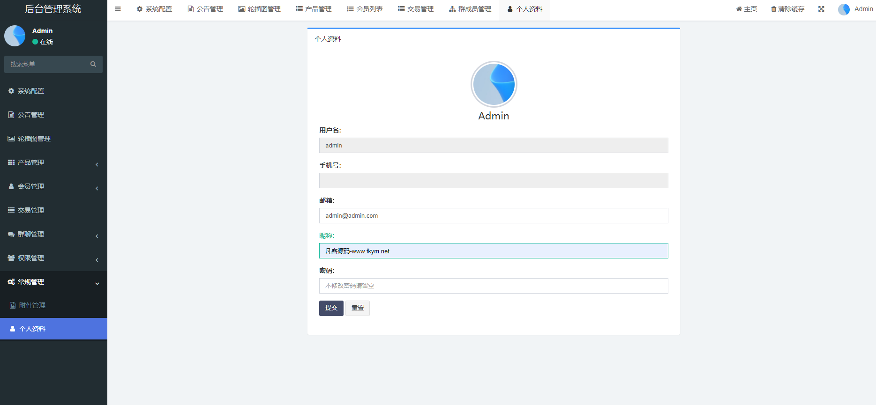876x405 pixels.
Task: Click the fullscreen expand icon in header
Action: pyautogui.click(x=821, y=9)
